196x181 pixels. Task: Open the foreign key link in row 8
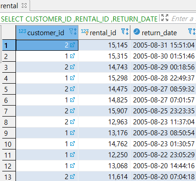click(72, 122)
